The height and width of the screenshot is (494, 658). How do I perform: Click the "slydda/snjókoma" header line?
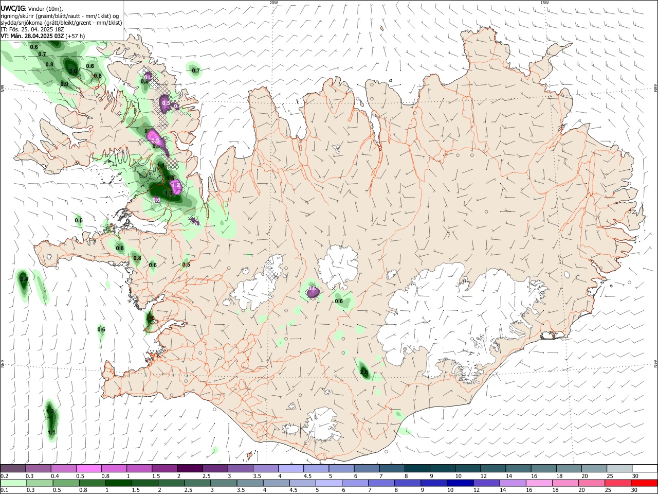pos(61,23)
